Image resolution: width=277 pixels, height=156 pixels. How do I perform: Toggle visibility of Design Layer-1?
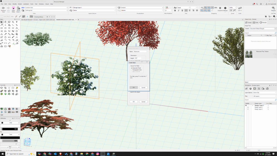tap(246, 106)
